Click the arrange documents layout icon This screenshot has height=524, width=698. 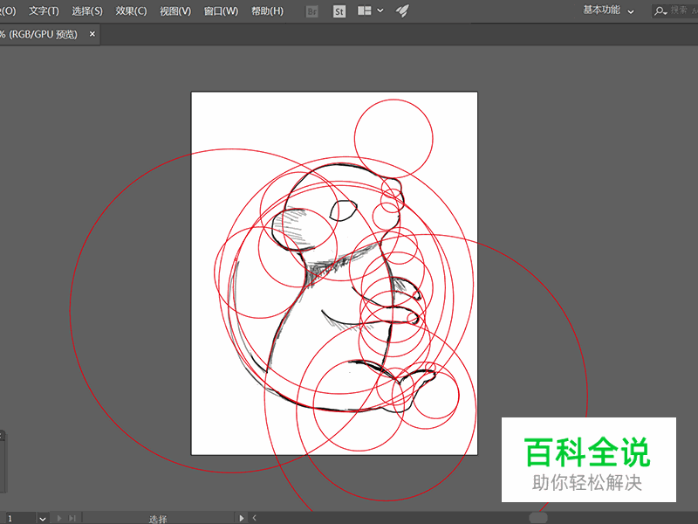click(364, 10)
